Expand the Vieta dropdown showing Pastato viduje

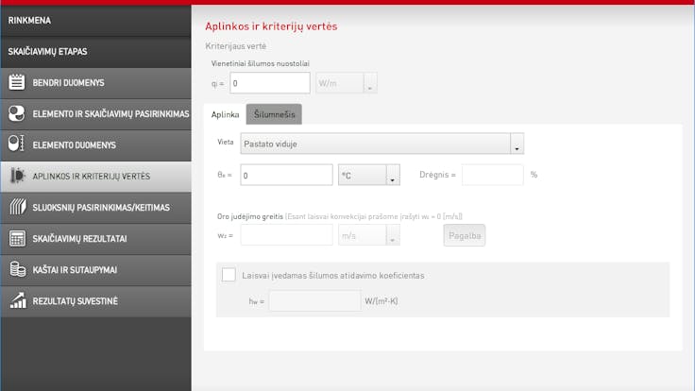click(x=516, y=144)
